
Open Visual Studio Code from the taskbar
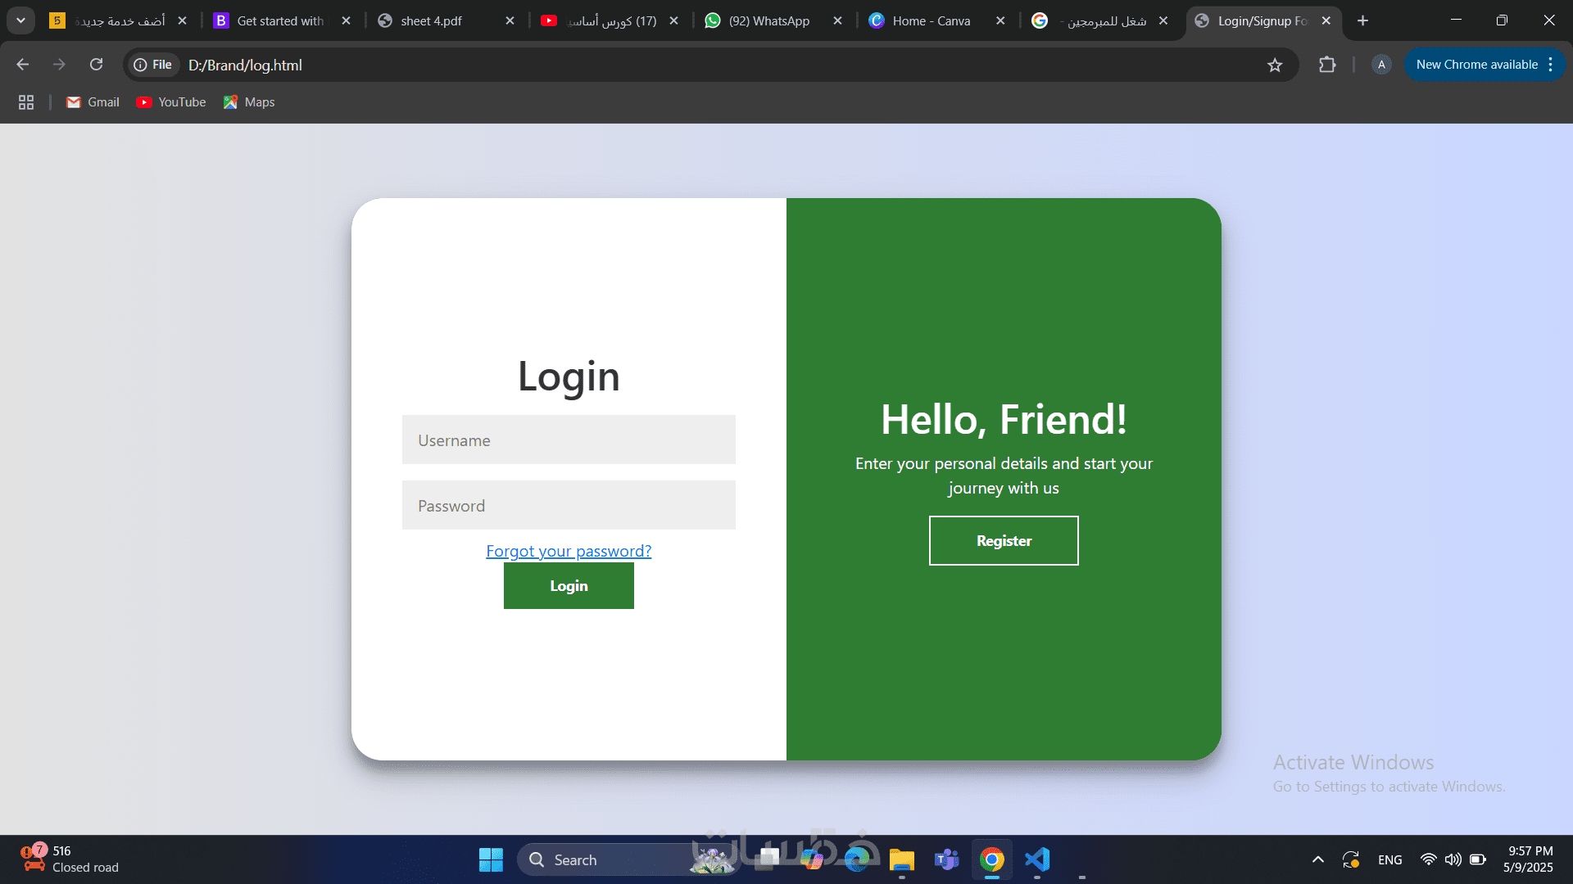[x=1037, y=859]
